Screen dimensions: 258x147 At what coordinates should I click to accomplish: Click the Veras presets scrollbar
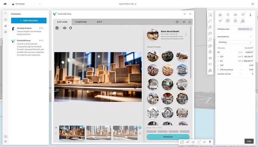[191, 52]
